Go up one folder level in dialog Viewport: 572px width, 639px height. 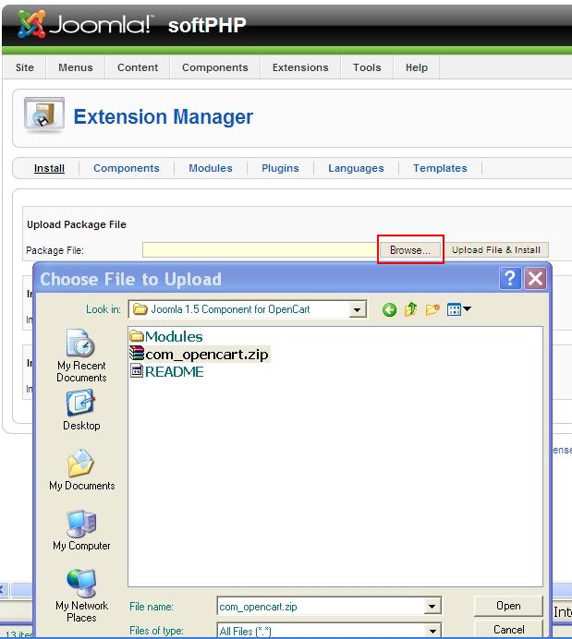tap(411, 309)
